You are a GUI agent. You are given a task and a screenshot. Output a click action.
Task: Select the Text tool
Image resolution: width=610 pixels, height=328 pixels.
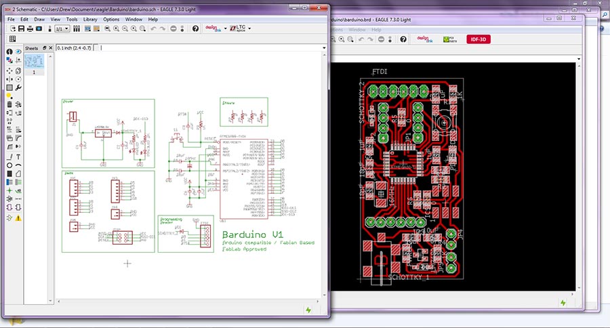18,157
